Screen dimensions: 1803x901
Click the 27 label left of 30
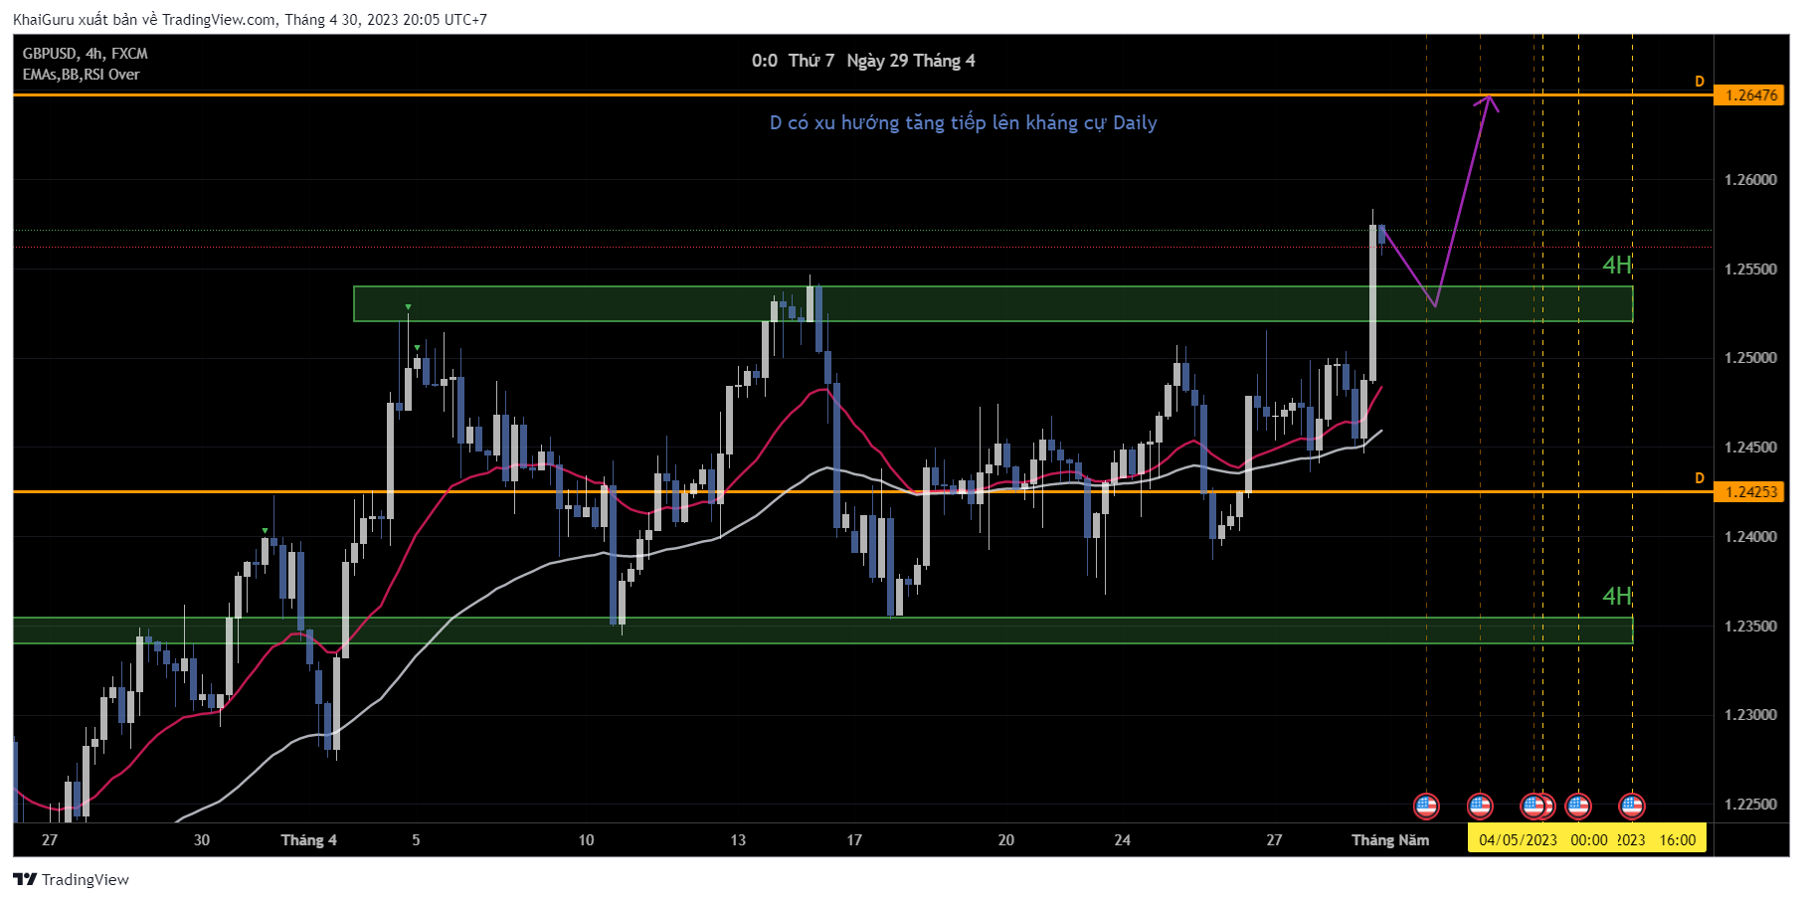click(50, 840)
